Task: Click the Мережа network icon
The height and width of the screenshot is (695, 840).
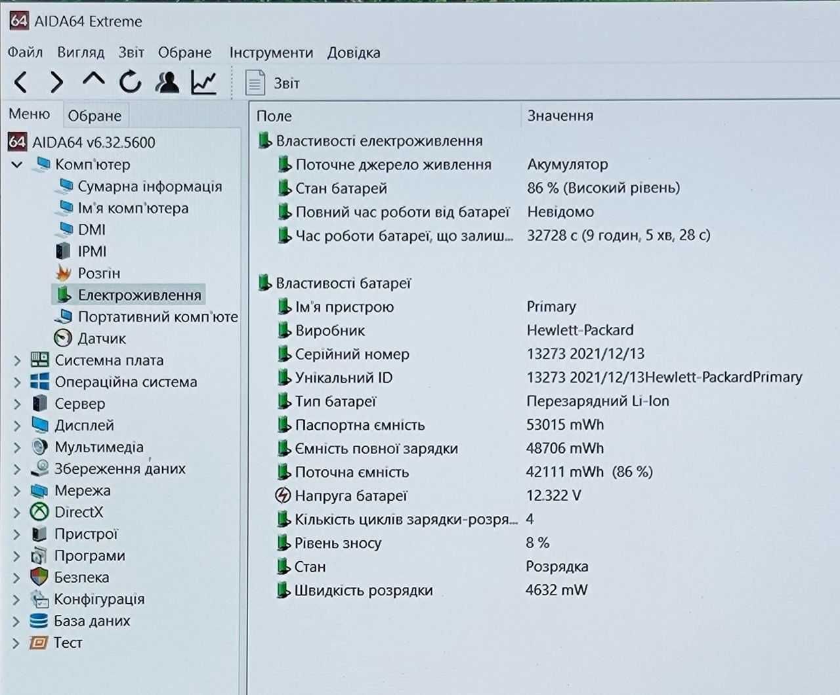Action: click(40, 490)
